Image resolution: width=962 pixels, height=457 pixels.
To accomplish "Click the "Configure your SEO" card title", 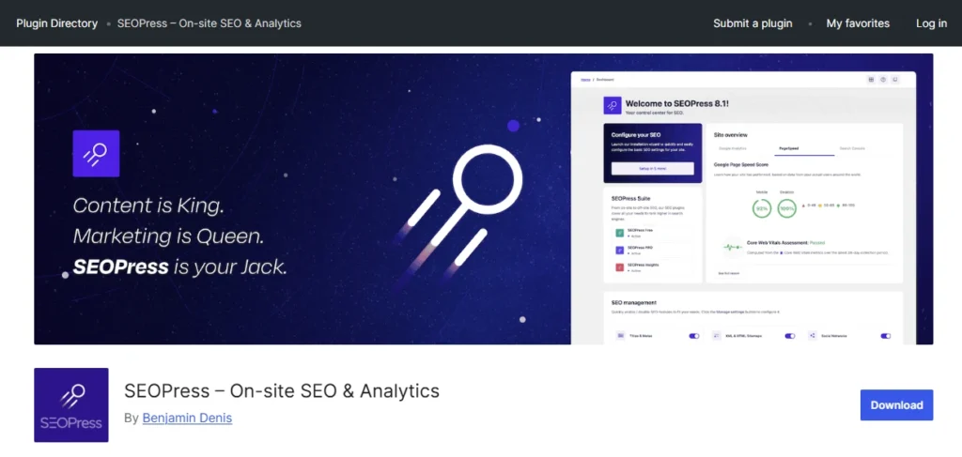I will coord(636,135).
